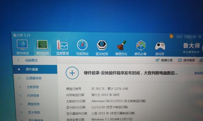Open 硬件体检 monitor icon
Screen dimensions: 203x121
click(x=22, y=44)
